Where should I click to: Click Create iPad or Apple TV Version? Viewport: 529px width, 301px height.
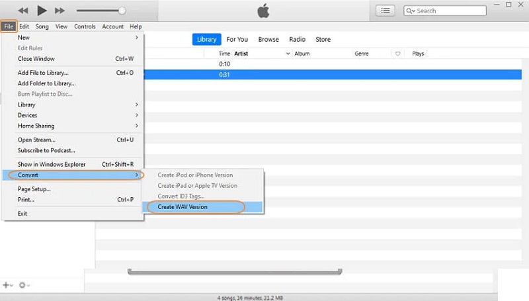tap(202, 186)
